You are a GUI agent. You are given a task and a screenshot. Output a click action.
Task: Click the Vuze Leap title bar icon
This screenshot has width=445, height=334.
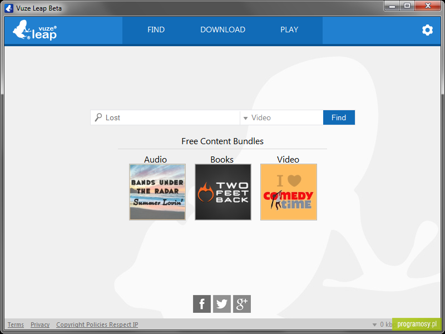coord(9,8)
